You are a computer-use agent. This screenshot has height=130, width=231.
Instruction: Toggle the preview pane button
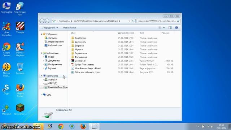[170, 27]
